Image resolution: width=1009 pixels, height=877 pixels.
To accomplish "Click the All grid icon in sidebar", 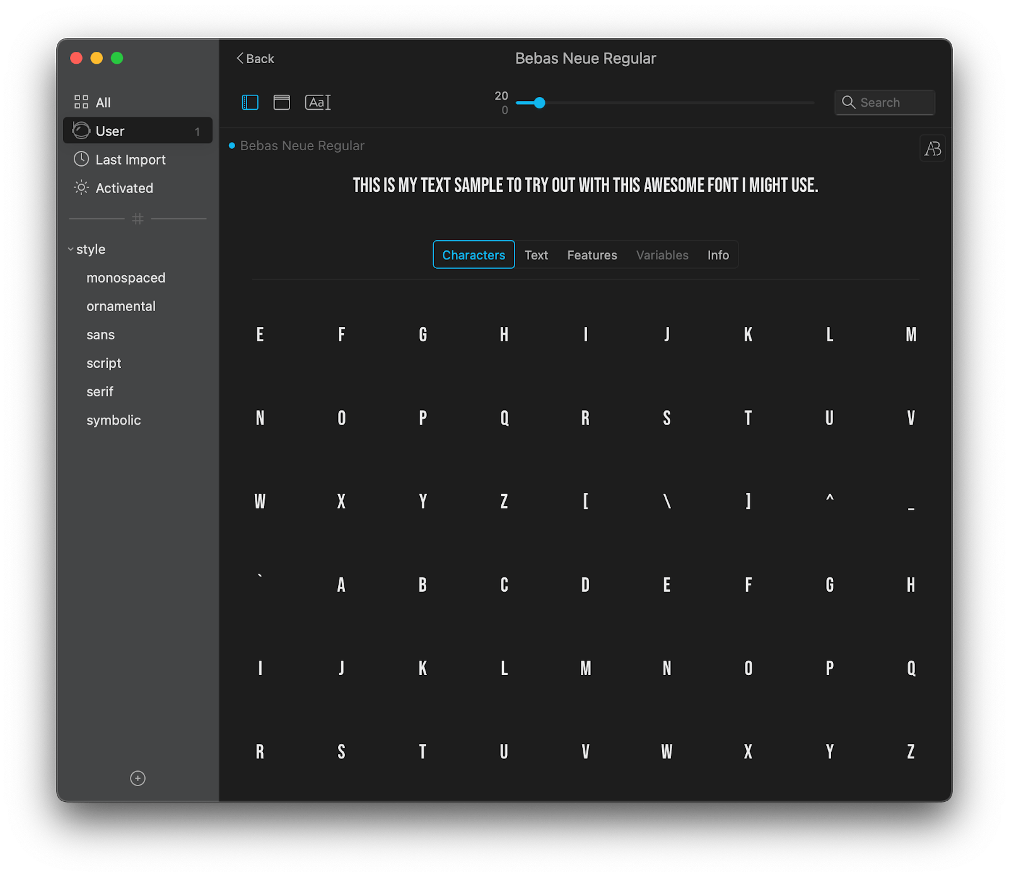I will point(81,102).
